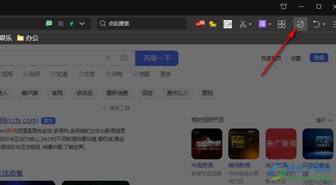Expand related videos with 展开
Image resolution: width=336 pixels, height=185 pixels.
pyautogui.click(x=324, y=120)
